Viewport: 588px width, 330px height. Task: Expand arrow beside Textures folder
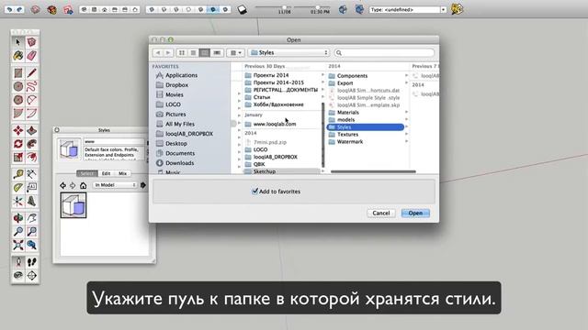tap(406, 135)
